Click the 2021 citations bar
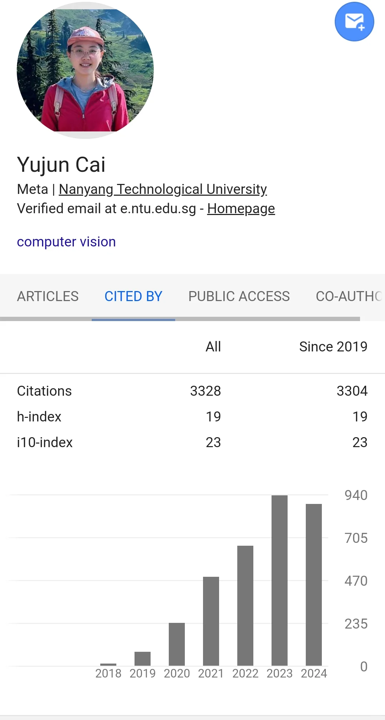Image resolution: width=385 pixels, height=720 pixels. coord(211,621)
